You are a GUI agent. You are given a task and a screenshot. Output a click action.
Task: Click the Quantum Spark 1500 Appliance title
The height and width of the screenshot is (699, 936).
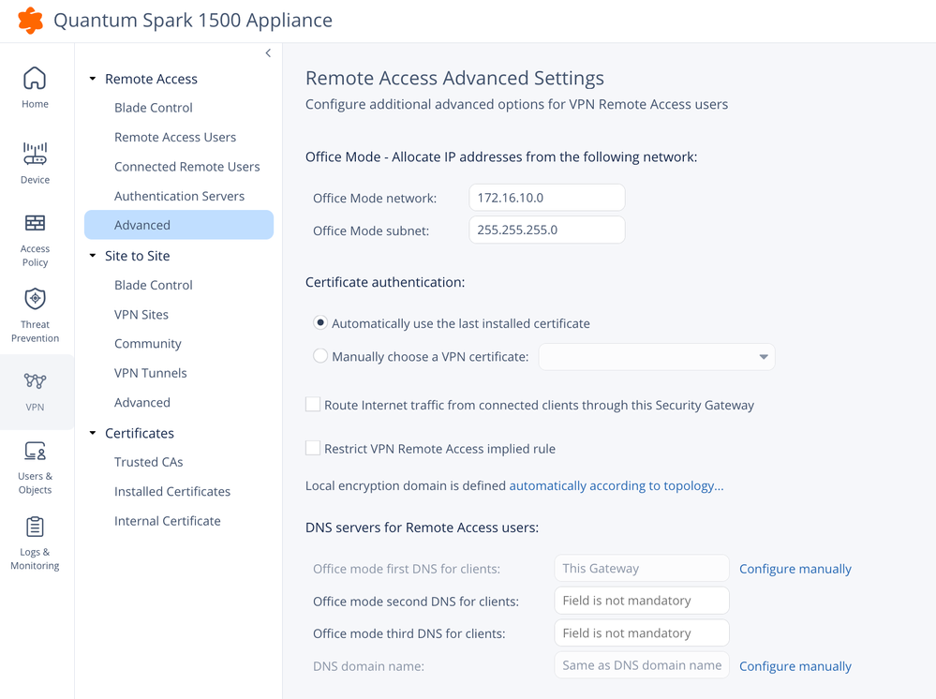193,20
